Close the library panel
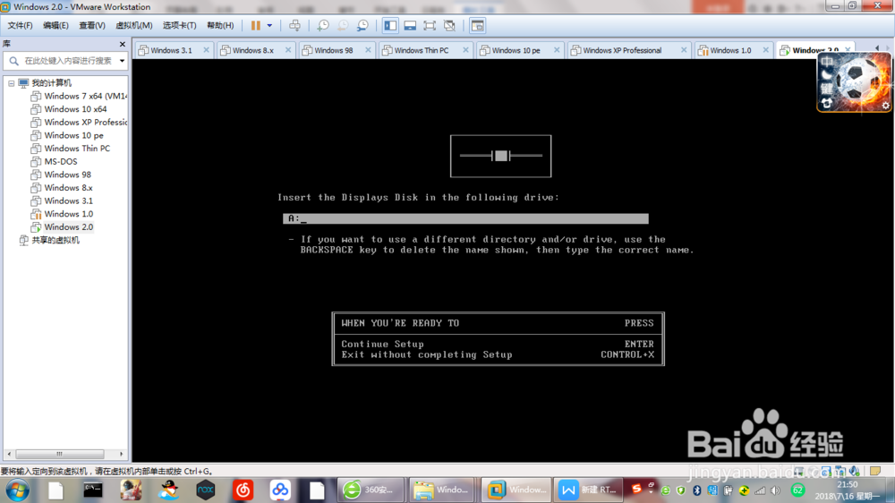This screenshot has width=895, height=503. pos(122,44)
